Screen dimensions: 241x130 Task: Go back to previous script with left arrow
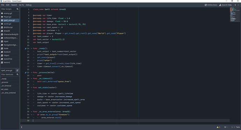(x=235, y=5)
